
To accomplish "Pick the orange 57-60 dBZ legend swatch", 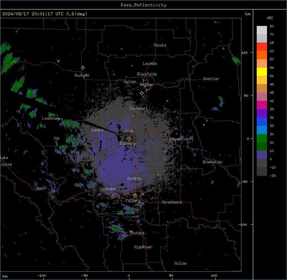I will pyautogui.click(x=262, y=55).
